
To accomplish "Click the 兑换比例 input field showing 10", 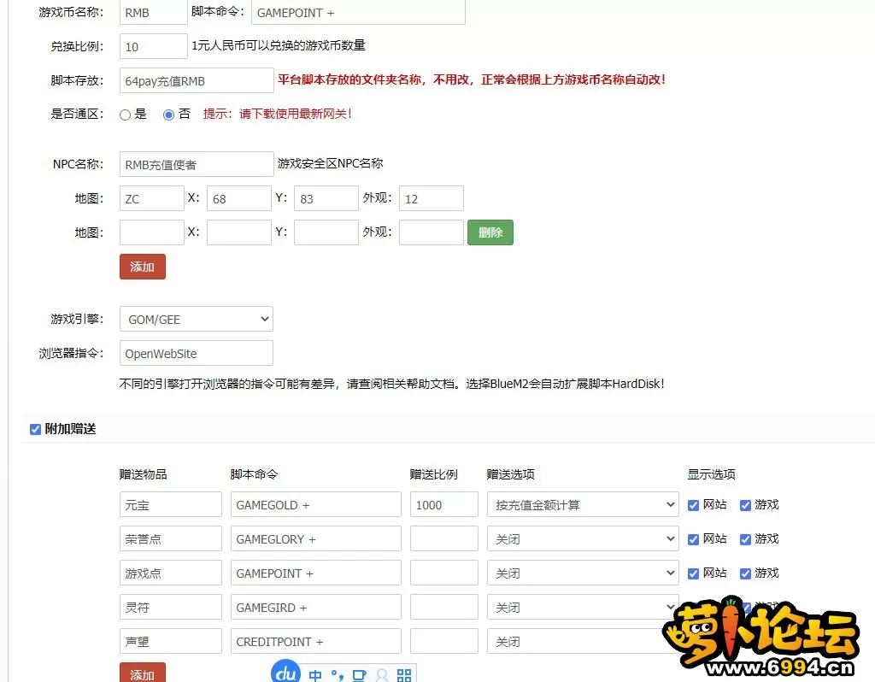I will 153,45.
